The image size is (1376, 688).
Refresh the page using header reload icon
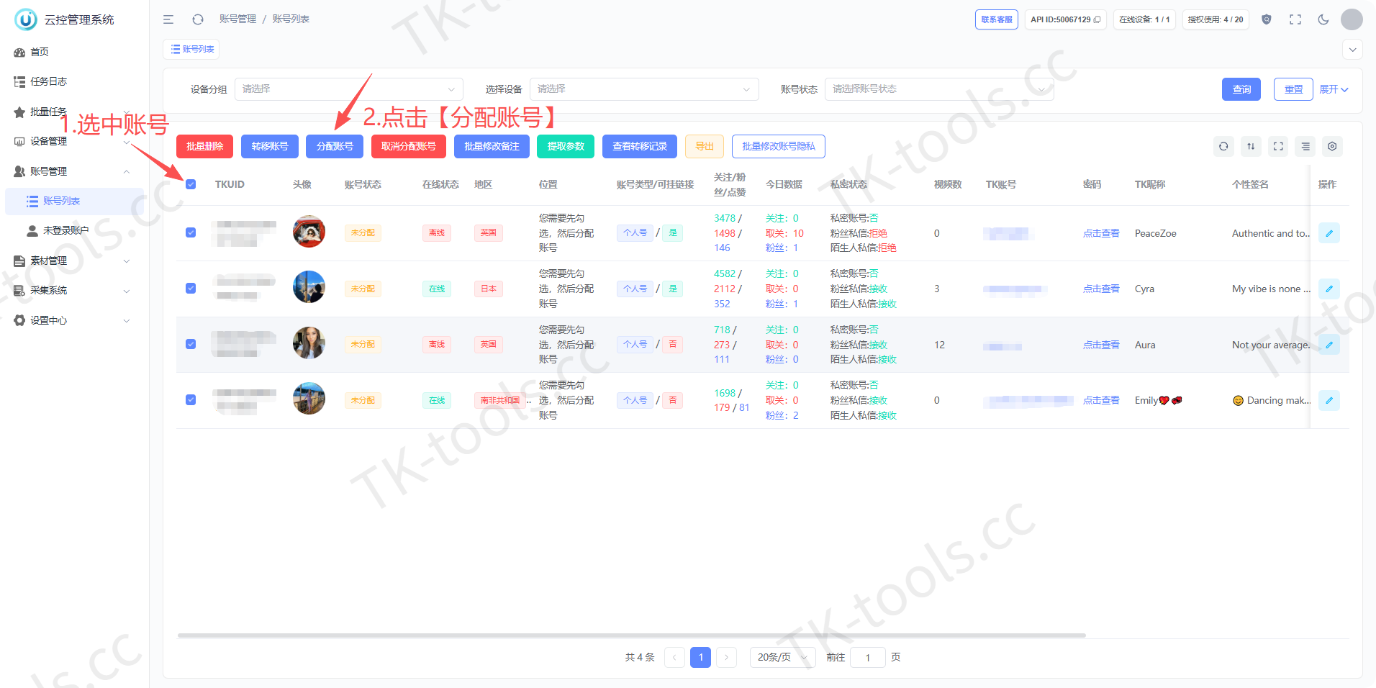198,19
